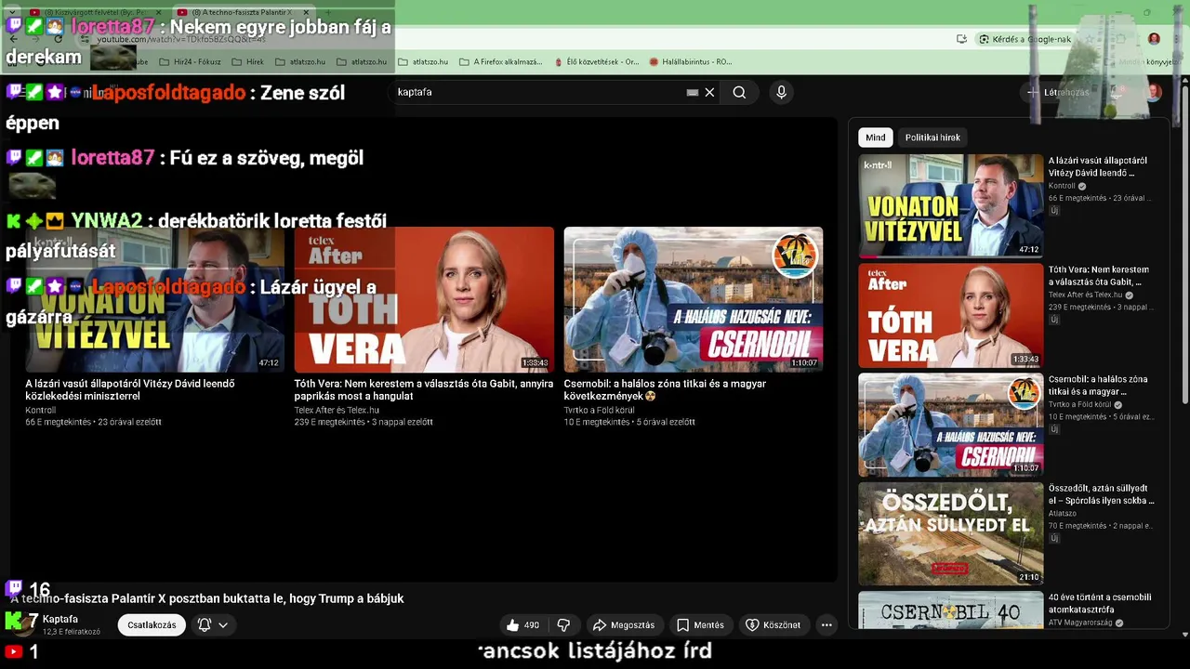Open the Hír24 - Fókusz bookmark folder
This screenshot has width=1190, height=669.
191,62
